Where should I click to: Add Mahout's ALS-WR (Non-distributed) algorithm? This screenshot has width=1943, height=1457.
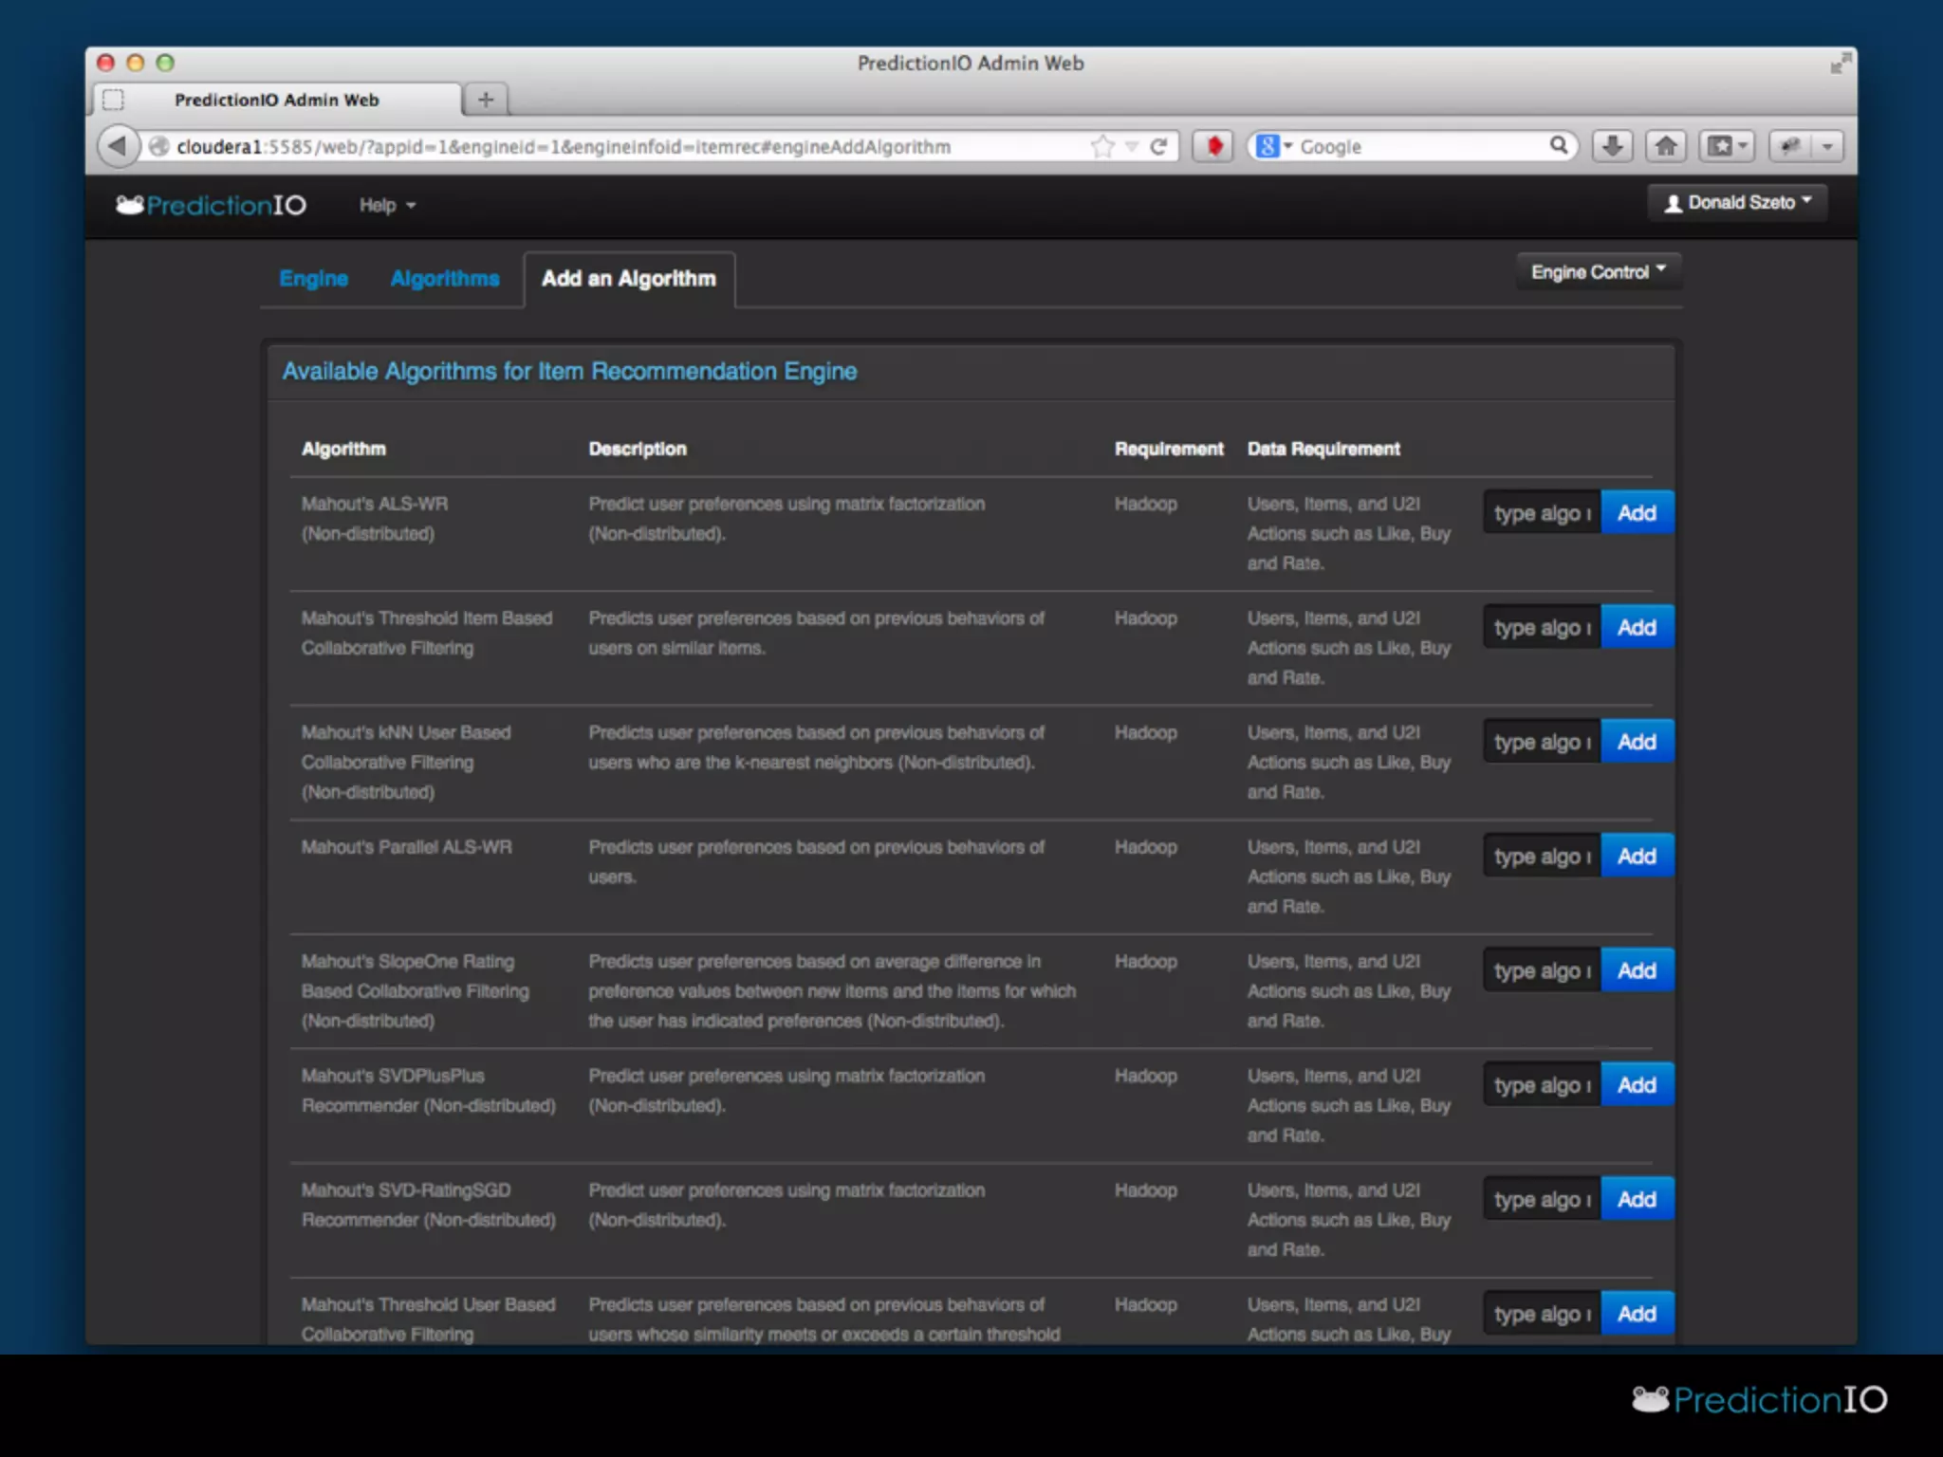pos(1637,513)
